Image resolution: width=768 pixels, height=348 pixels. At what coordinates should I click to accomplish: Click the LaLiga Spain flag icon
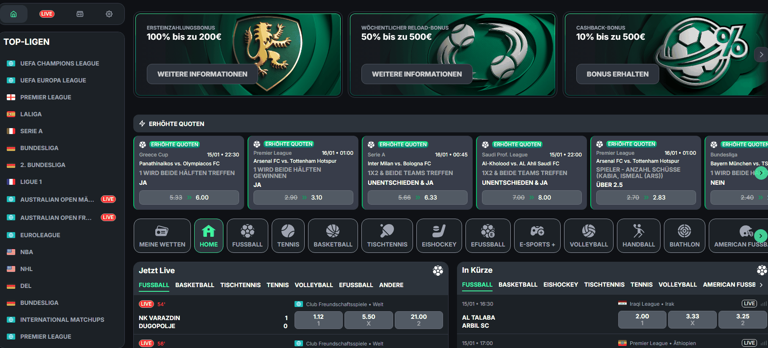[11, 114]
